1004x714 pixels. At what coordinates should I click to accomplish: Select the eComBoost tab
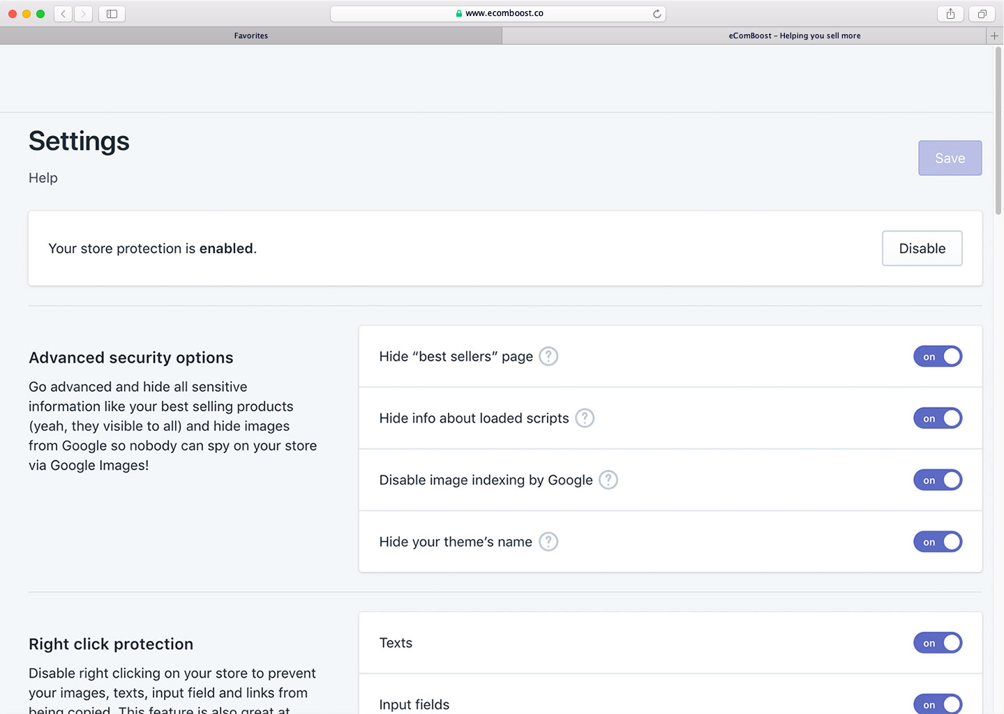[x=744, y=36]
